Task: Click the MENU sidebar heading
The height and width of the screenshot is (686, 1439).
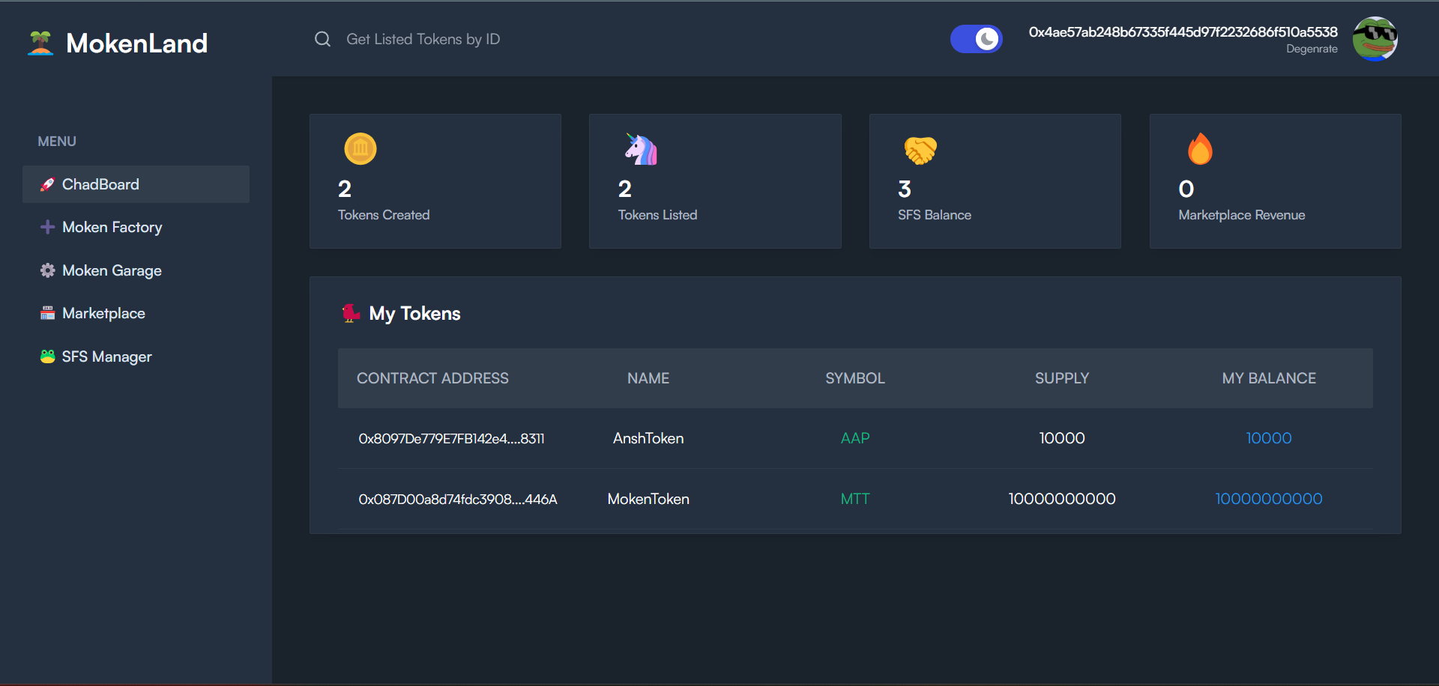Action: [57, 142]
